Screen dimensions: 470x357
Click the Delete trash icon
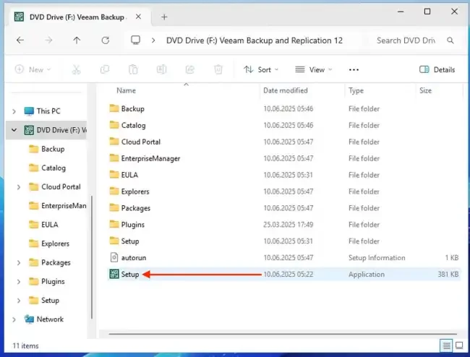pos(218,69)
